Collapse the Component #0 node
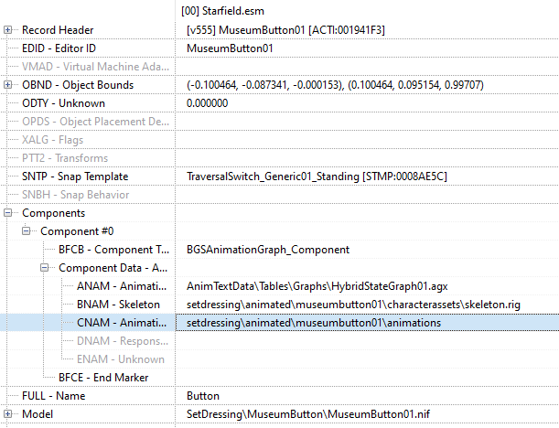This screenshot has height=428, width=559. (27, 231)
